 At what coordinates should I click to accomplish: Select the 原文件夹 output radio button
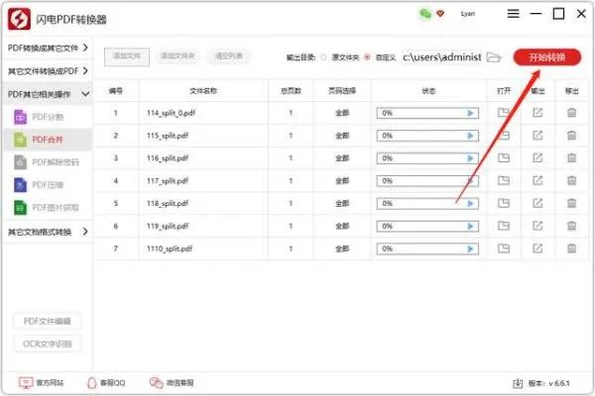click(x=323, y=57)
